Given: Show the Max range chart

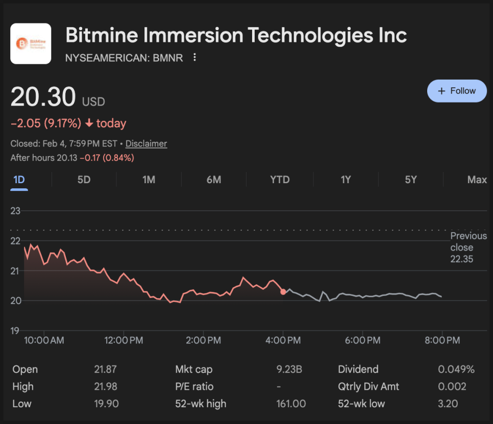Looking at the screenshot, I should (x=477, y=180).
